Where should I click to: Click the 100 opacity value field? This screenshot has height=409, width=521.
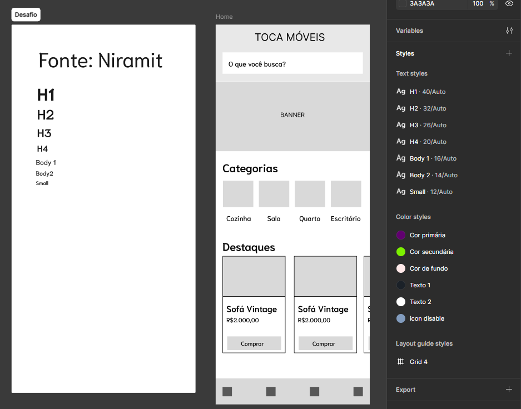click(478, 4)
